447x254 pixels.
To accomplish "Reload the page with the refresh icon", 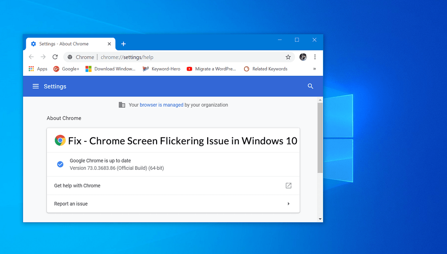I will [55, 57].
